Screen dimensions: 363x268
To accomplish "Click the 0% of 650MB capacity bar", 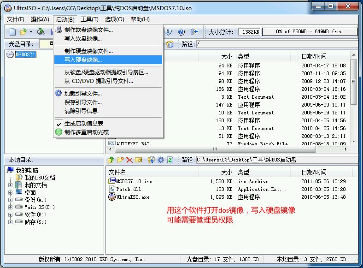I will (310, 31).
